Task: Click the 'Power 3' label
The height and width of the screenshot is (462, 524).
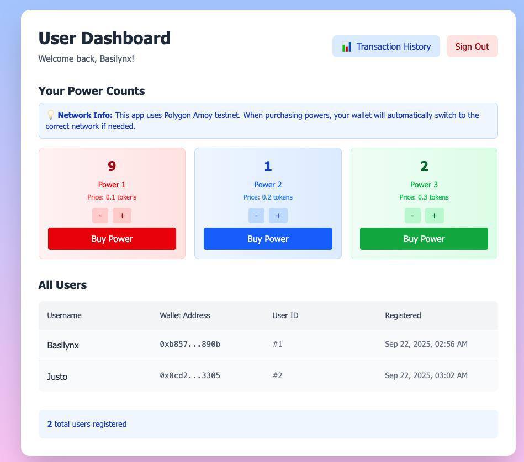Action: coord(424,185)
